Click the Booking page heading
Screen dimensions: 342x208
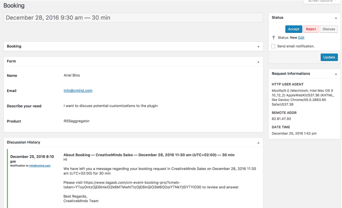[14, 5]
